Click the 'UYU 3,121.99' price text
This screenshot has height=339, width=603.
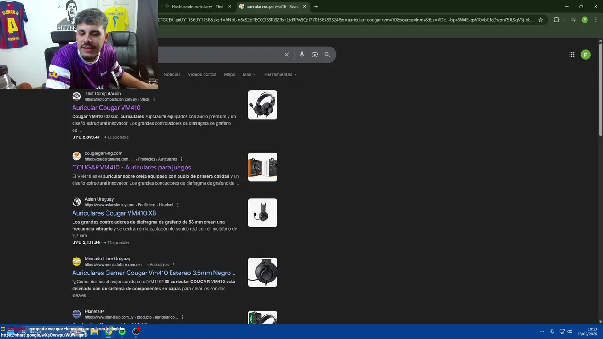click(86, 242)
